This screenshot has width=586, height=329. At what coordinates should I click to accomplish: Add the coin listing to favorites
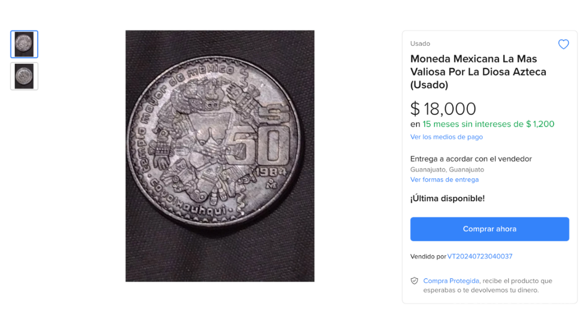[563, 44]
